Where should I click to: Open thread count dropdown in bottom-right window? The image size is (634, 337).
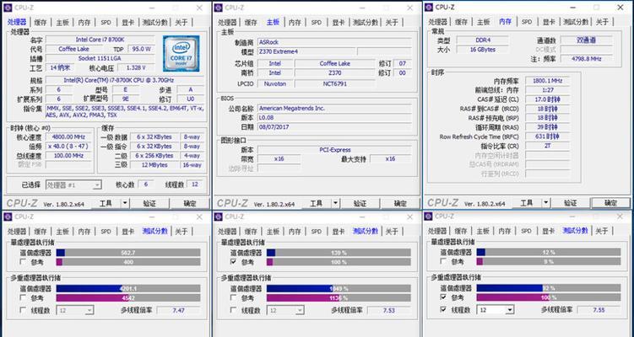pos(509,310)
